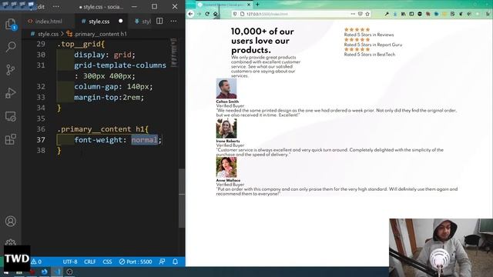The width and height of the screenshot is (493, 277).
Task: Click the code minimap
Action: click(x=174, y=52)
